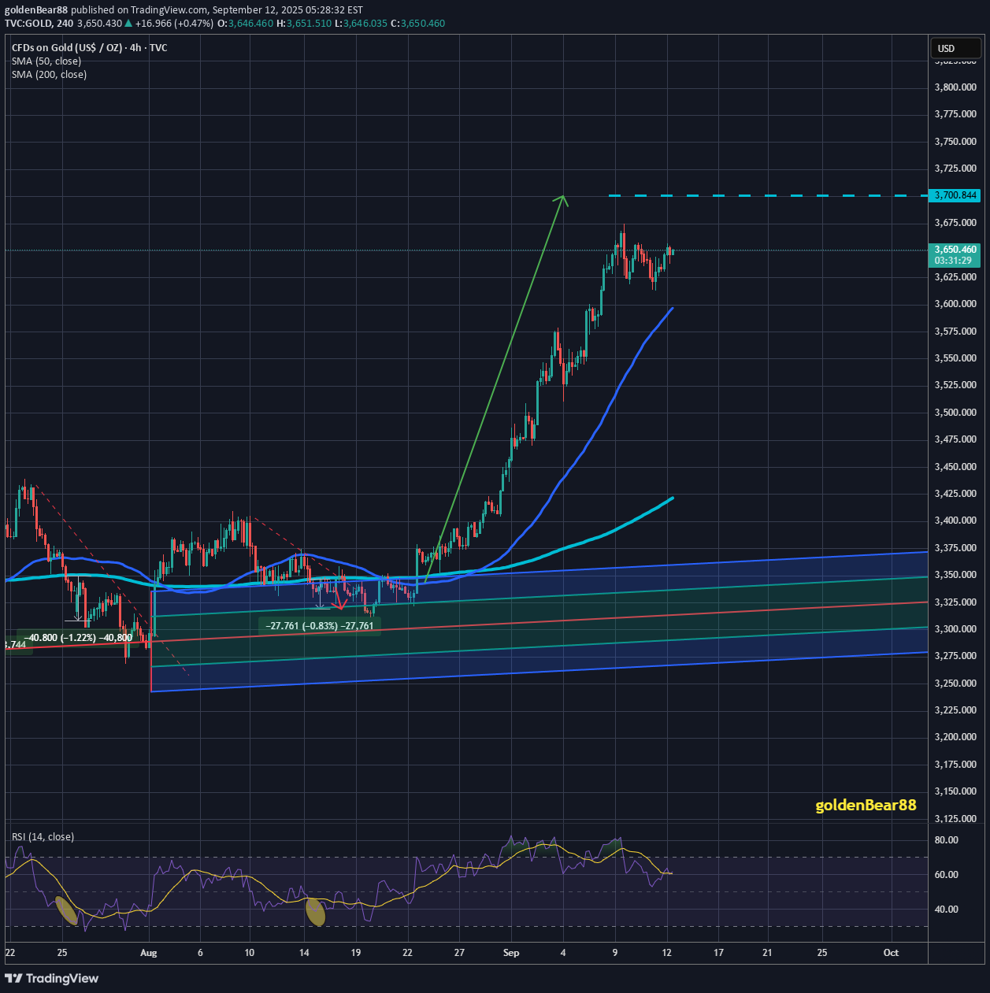Click the H:3,651.510 high value in header

[304, 24]
